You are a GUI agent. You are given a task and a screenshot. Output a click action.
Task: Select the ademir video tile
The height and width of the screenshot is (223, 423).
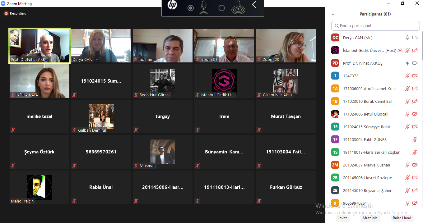(x=163, y=46)
